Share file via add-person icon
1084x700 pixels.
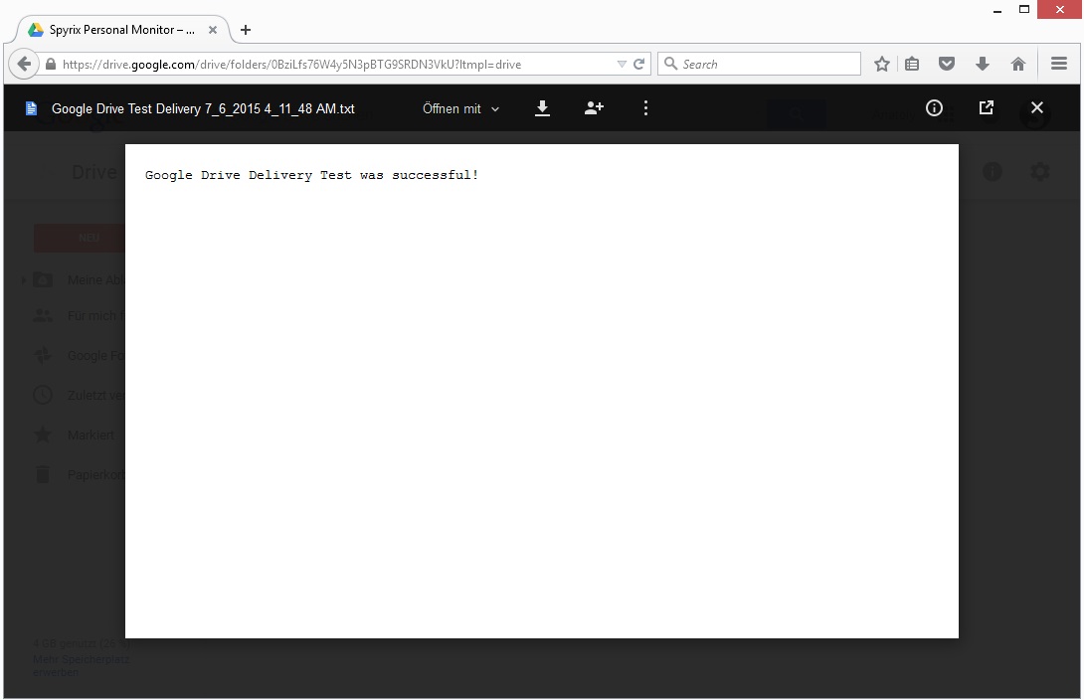click(x=594, y=107)
